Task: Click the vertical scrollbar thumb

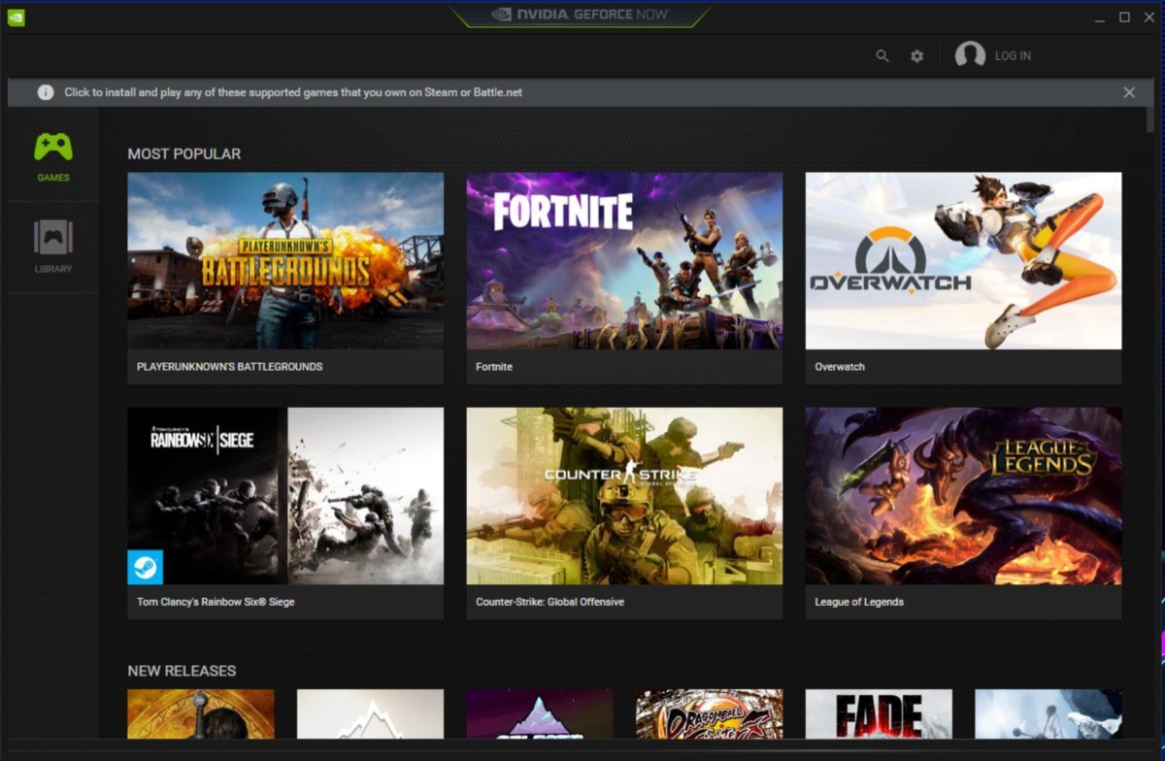Action: pos(1150,119)
